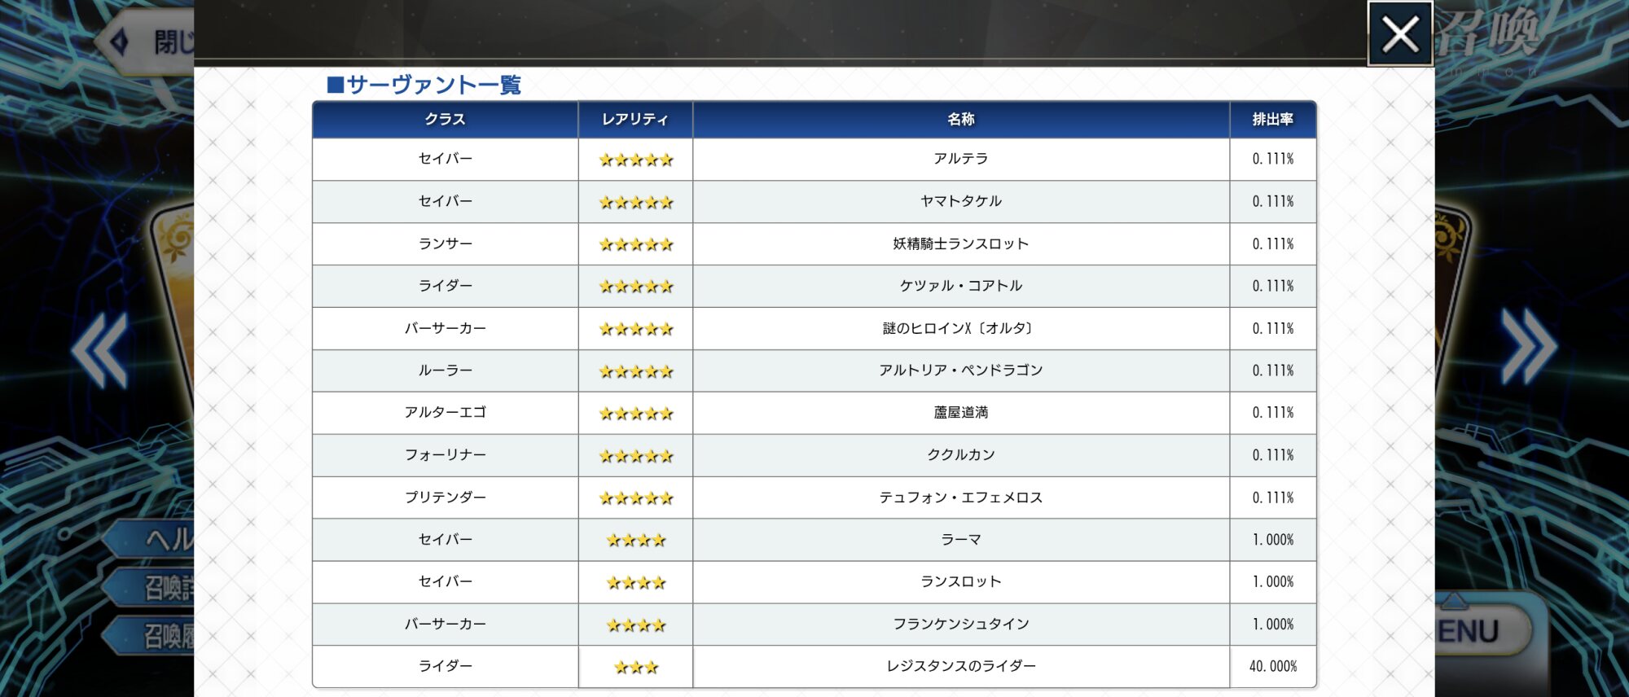Go to next summon banner with right arrows
The image size is (1629, 697).
(1528, 347)
